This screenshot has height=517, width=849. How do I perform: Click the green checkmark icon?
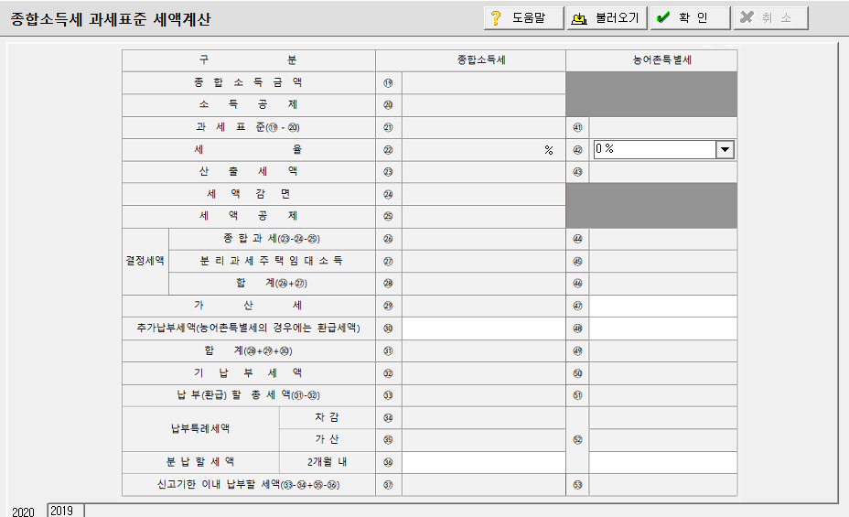(x=662, y=18)
